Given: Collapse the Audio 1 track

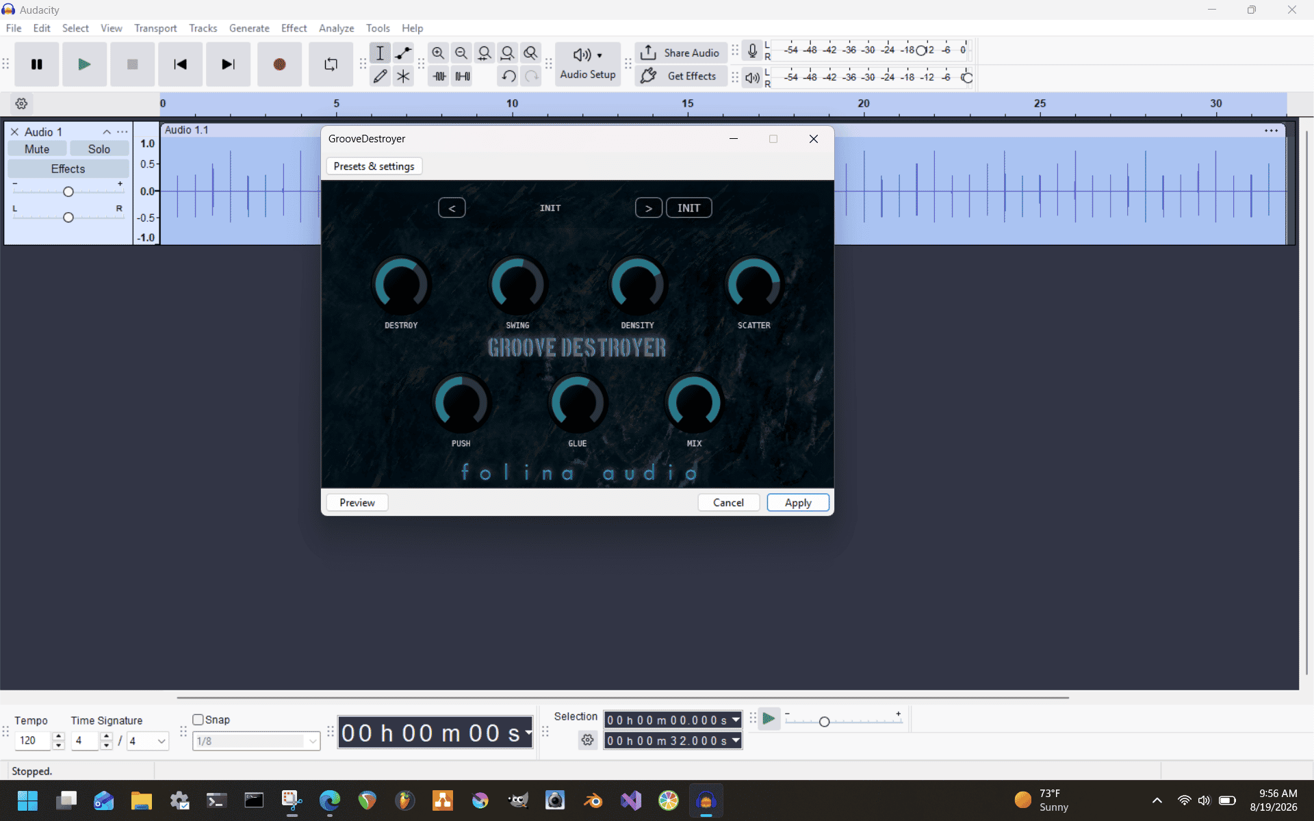Looking at the screenshot, I should click(107, 132).
